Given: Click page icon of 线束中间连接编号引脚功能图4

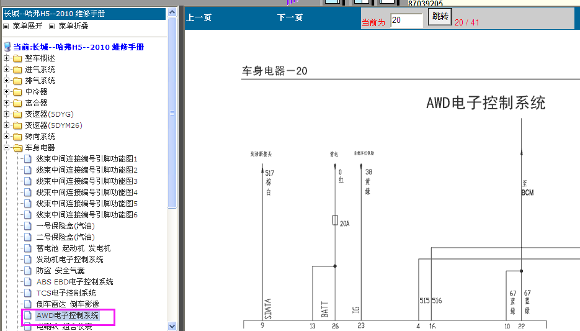Looking at the screenshot, I should pos(28,192).
